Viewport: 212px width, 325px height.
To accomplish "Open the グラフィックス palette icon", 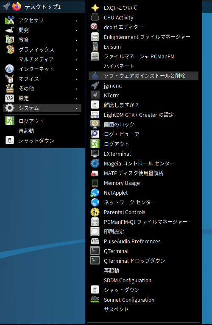I will pos(10,50).
